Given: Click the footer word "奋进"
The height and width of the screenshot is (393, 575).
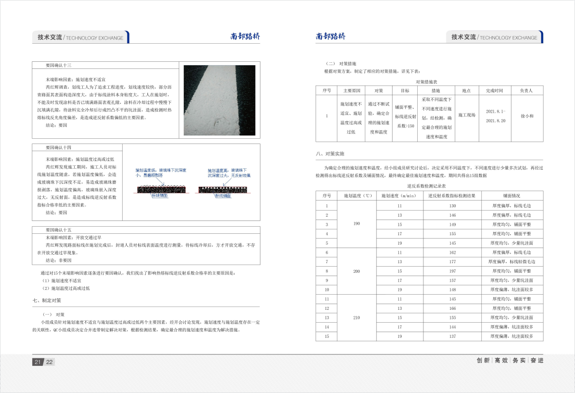Looking at the screenshot, I should (537, 361).
